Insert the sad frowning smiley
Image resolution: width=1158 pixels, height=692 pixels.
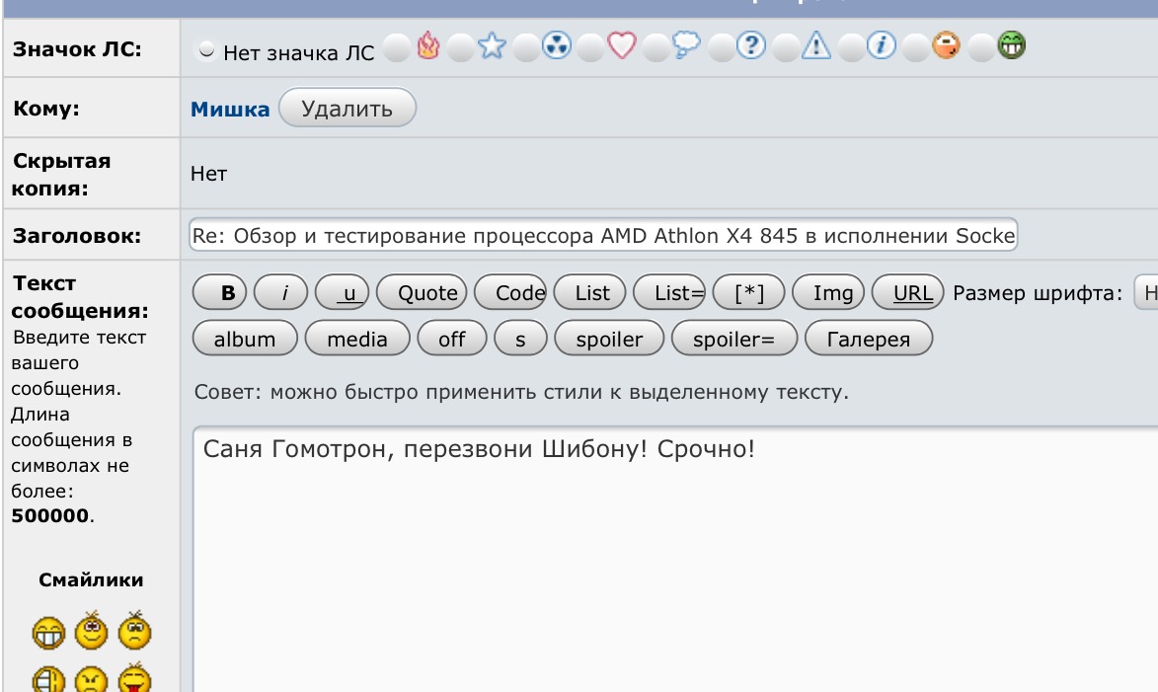134,631
